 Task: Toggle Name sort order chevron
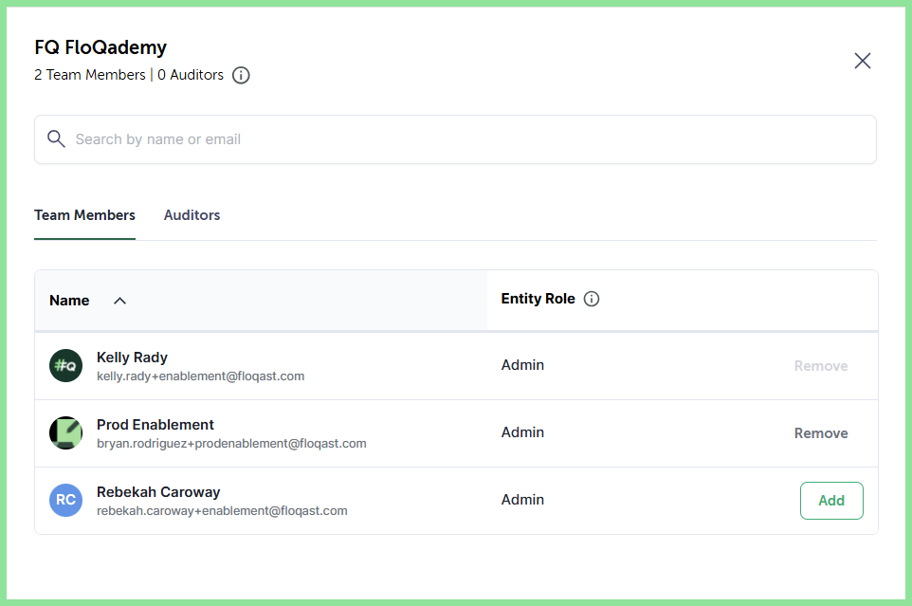(x=119, y=301)
